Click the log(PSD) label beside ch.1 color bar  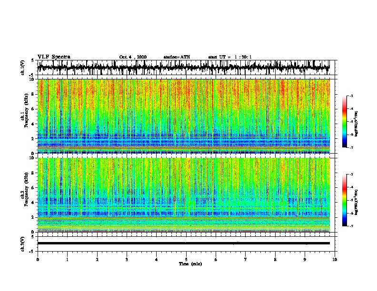coord(356,124)
